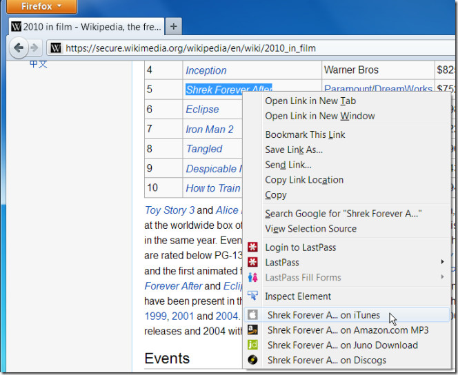Click the Wikipedia favicon on the tab

(16, 27)
